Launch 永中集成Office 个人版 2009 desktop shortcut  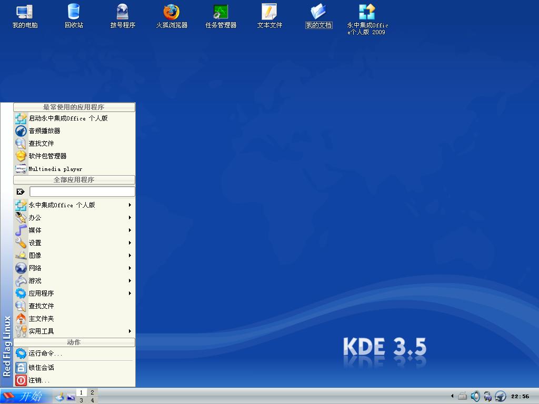tap(367, 19)
